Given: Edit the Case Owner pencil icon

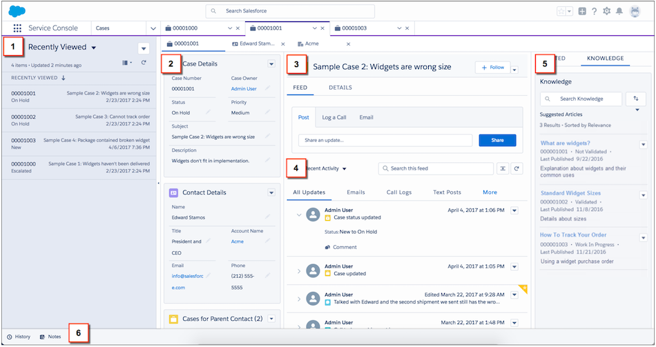Looking at the screenshot, I should (x=267, y=88).
